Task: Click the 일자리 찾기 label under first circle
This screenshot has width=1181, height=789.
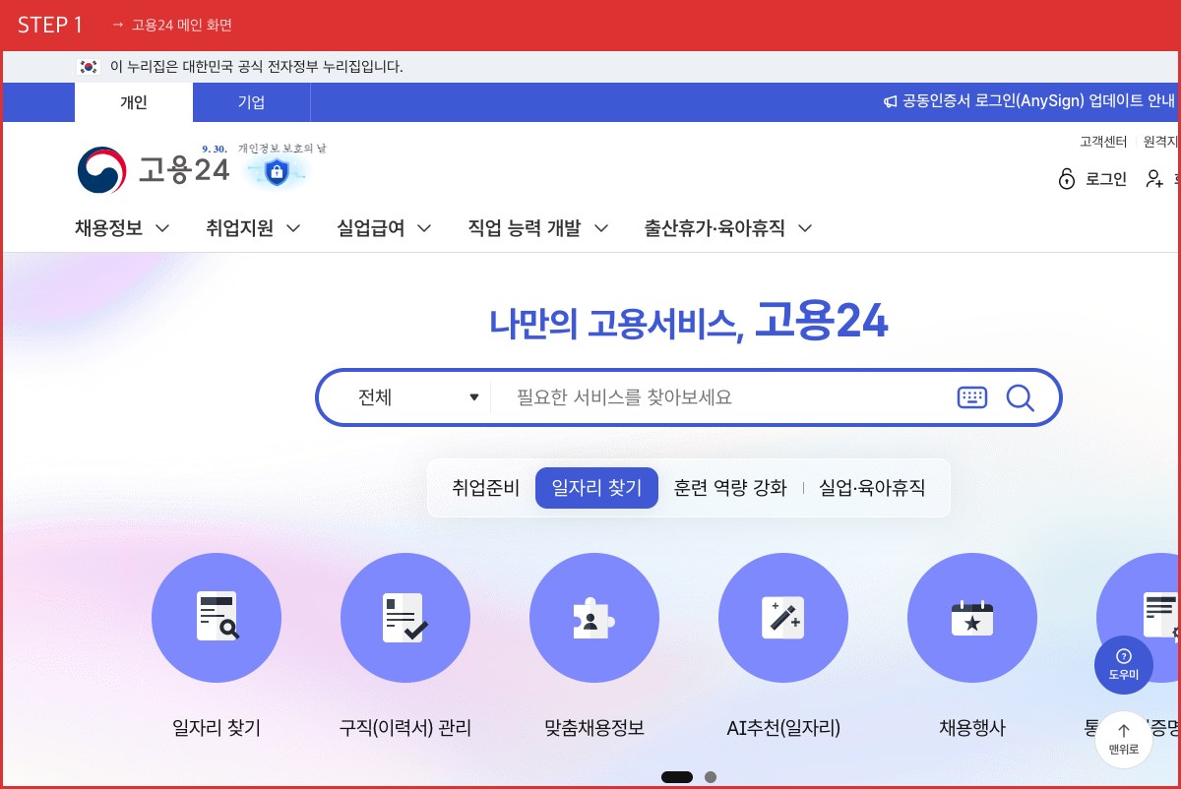Action: pos(217,729)
